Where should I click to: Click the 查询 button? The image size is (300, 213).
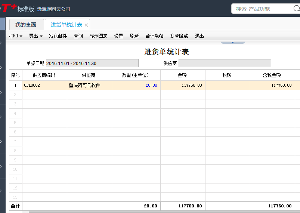pos(78,36)
